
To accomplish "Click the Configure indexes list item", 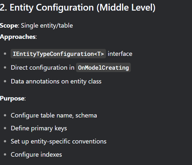I will click(36, 155).
